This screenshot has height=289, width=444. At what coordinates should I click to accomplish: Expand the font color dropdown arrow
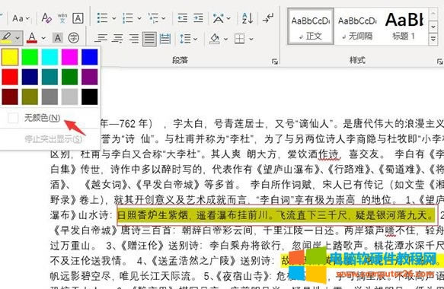[x=43, y=38]
